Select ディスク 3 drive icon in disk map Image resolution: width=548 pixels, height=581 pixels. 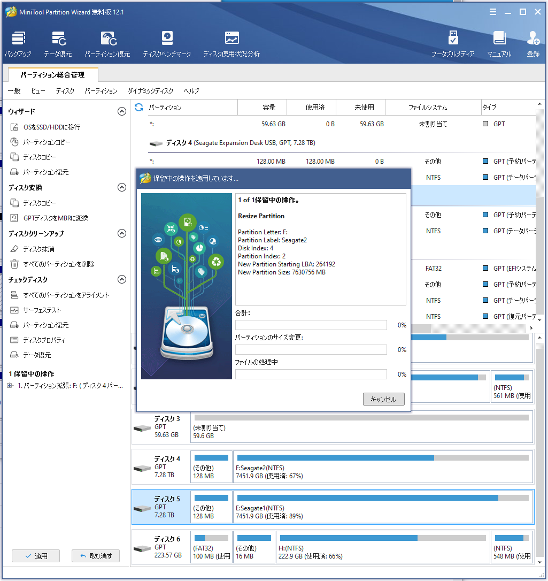click(142, 429)
